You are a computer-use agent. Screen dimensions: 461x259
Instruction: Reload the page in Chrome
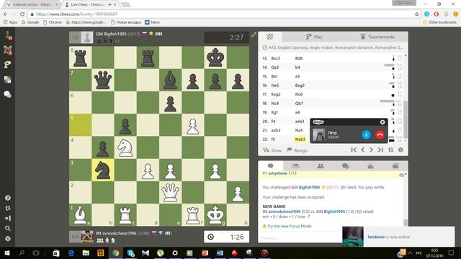22,14
